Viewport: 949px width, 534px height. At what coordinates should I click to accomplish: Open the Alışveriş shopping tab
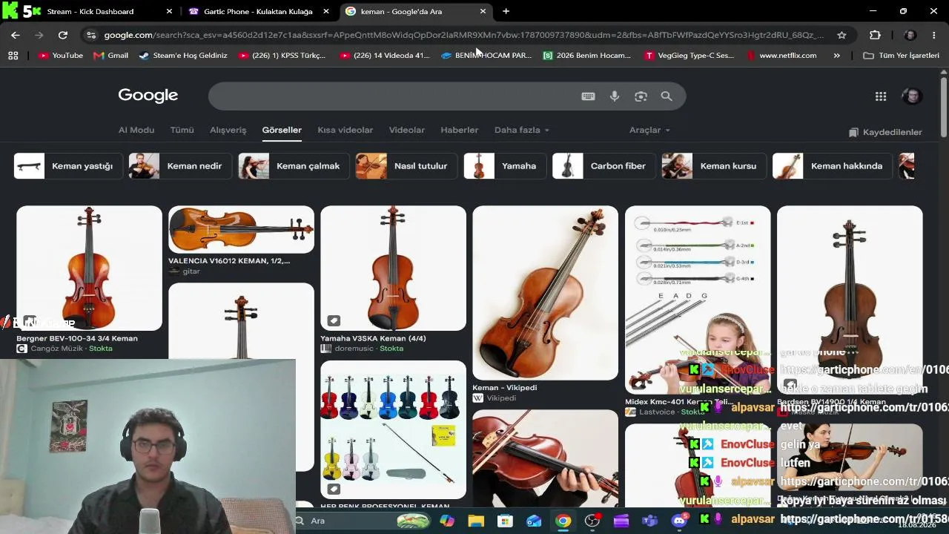228,130
